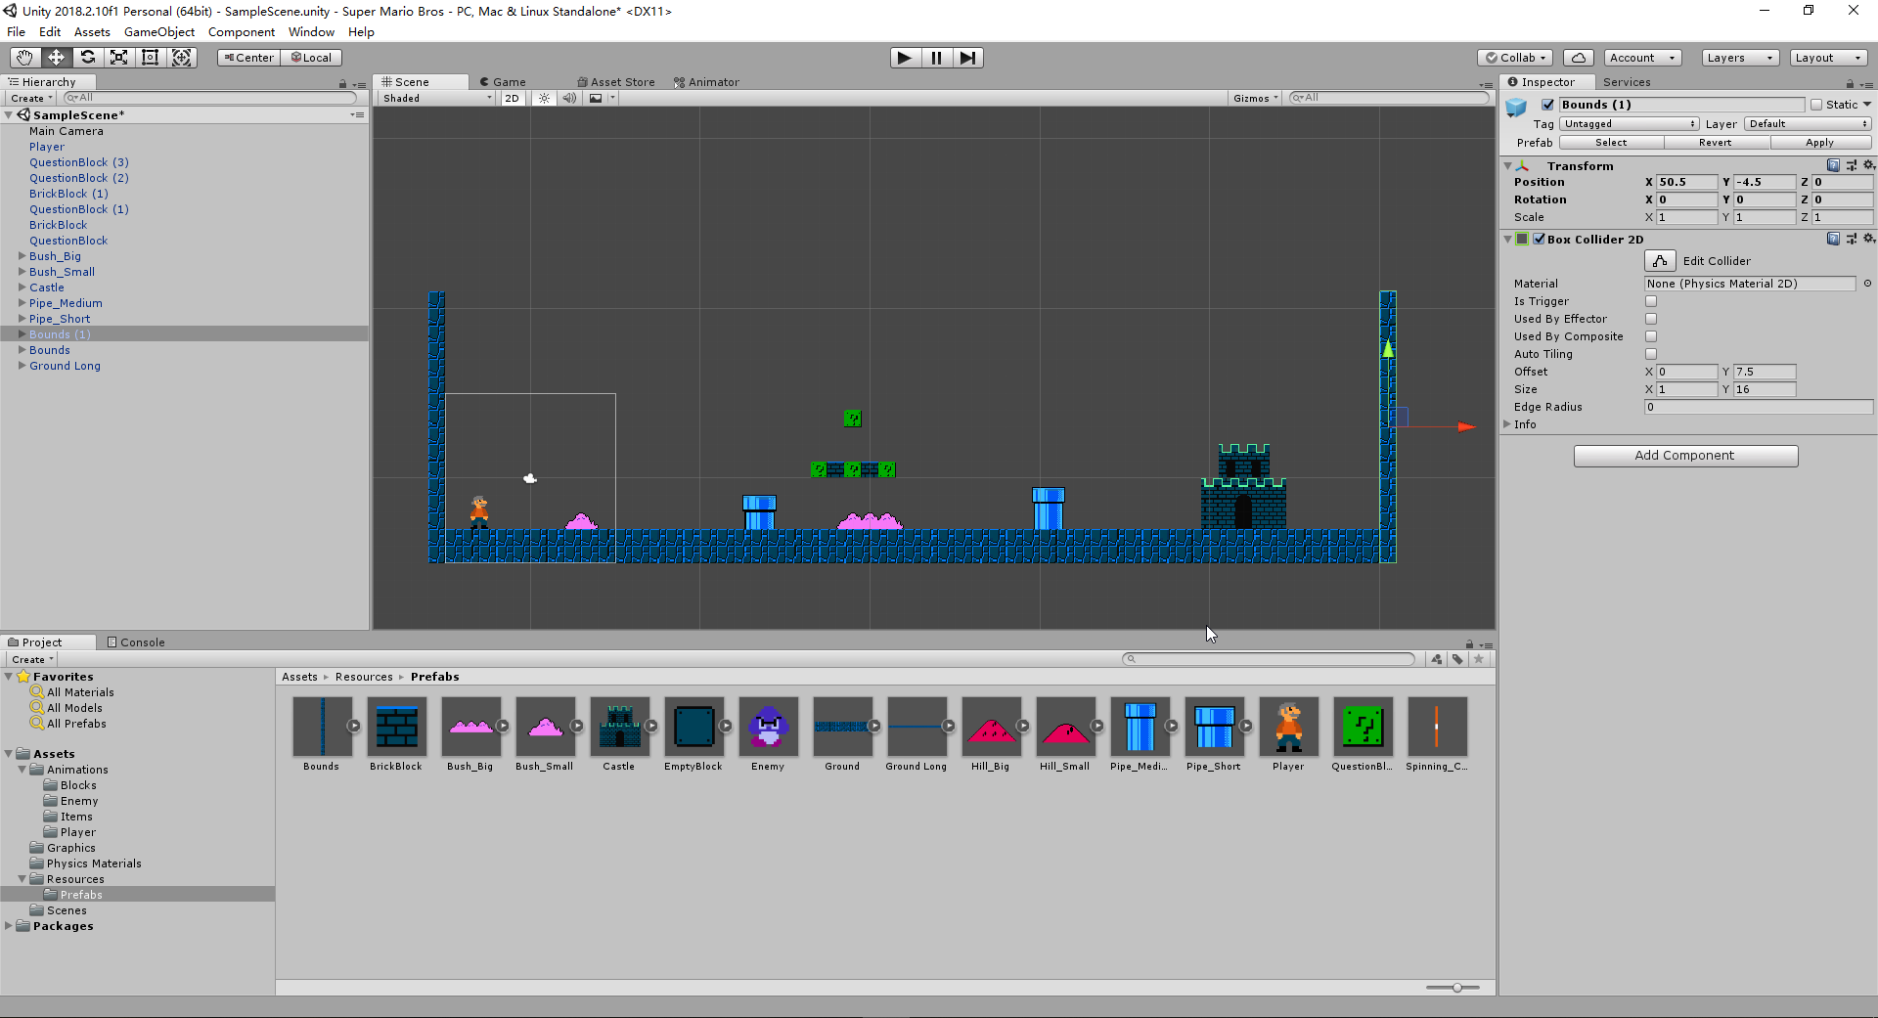Open the Cloud services icon

point(1578,58)
